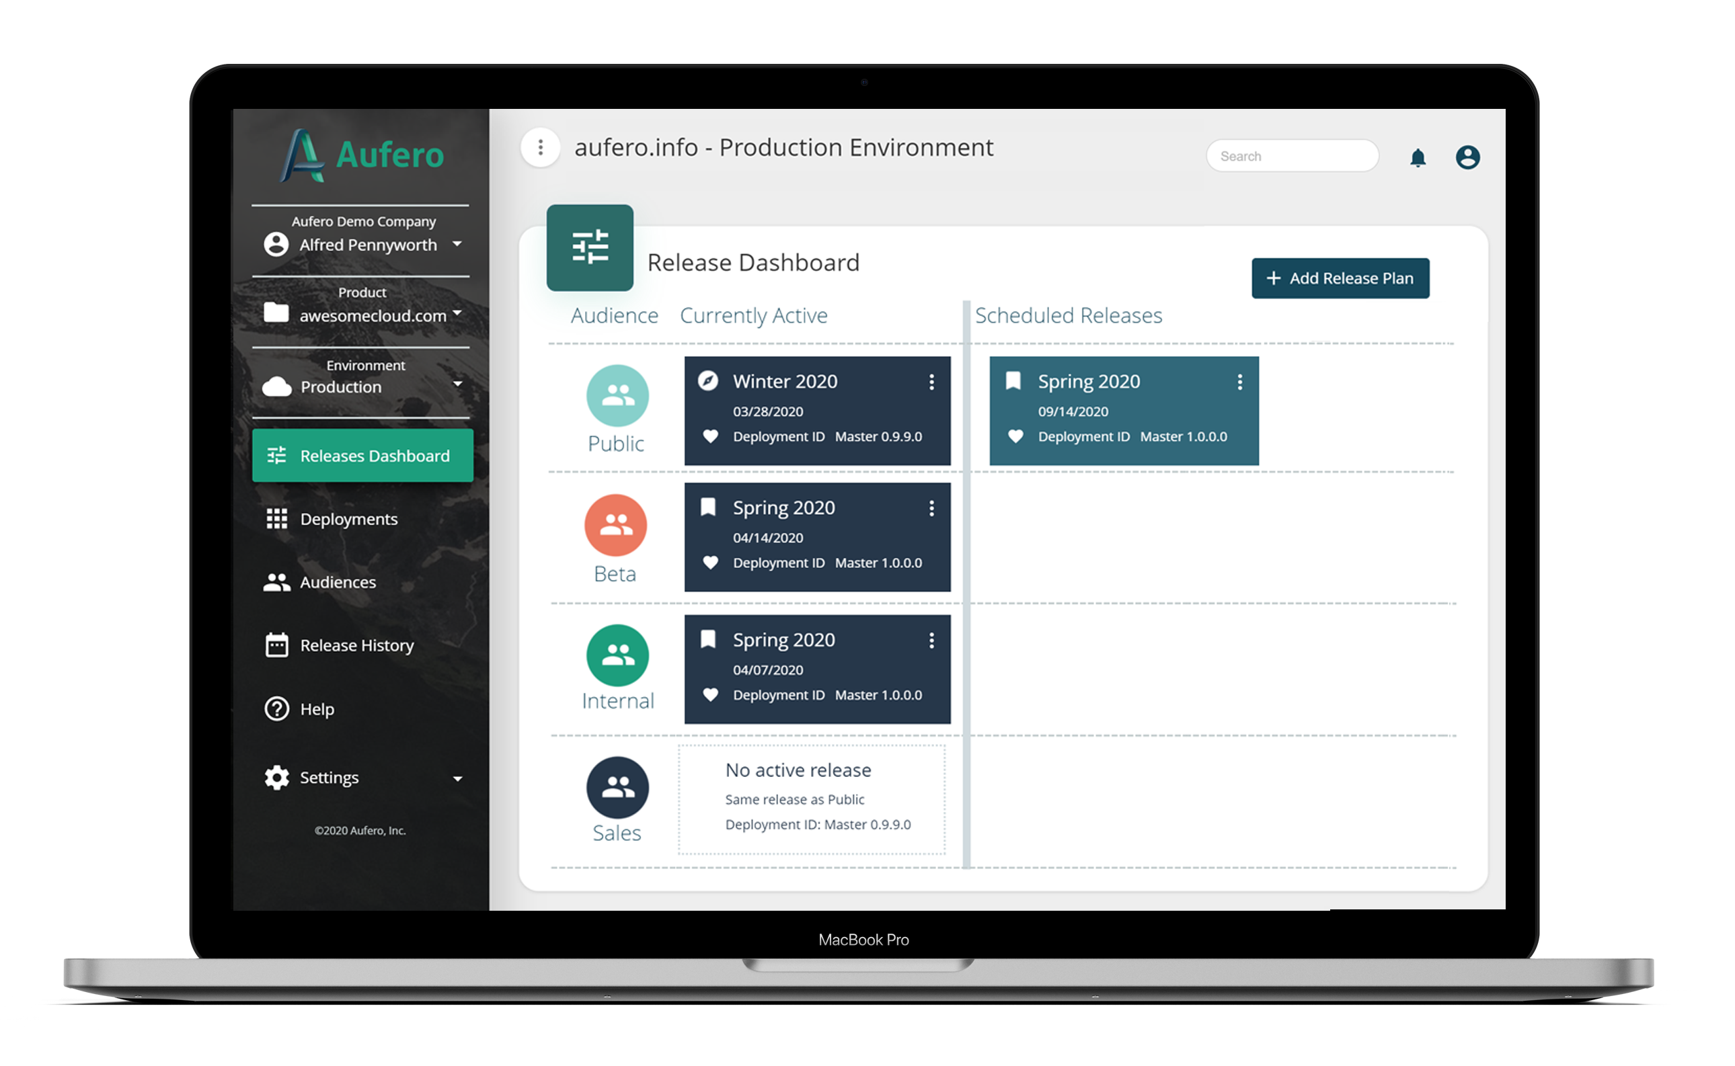
Task: Open the Winter 2020 release title
Action: 785,381
